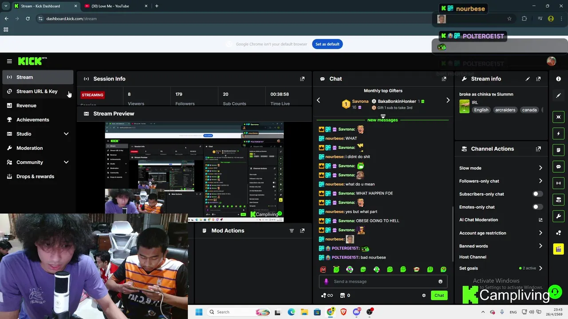Click the shop icon beside the 0 below the chat

(x=343, y=296)
